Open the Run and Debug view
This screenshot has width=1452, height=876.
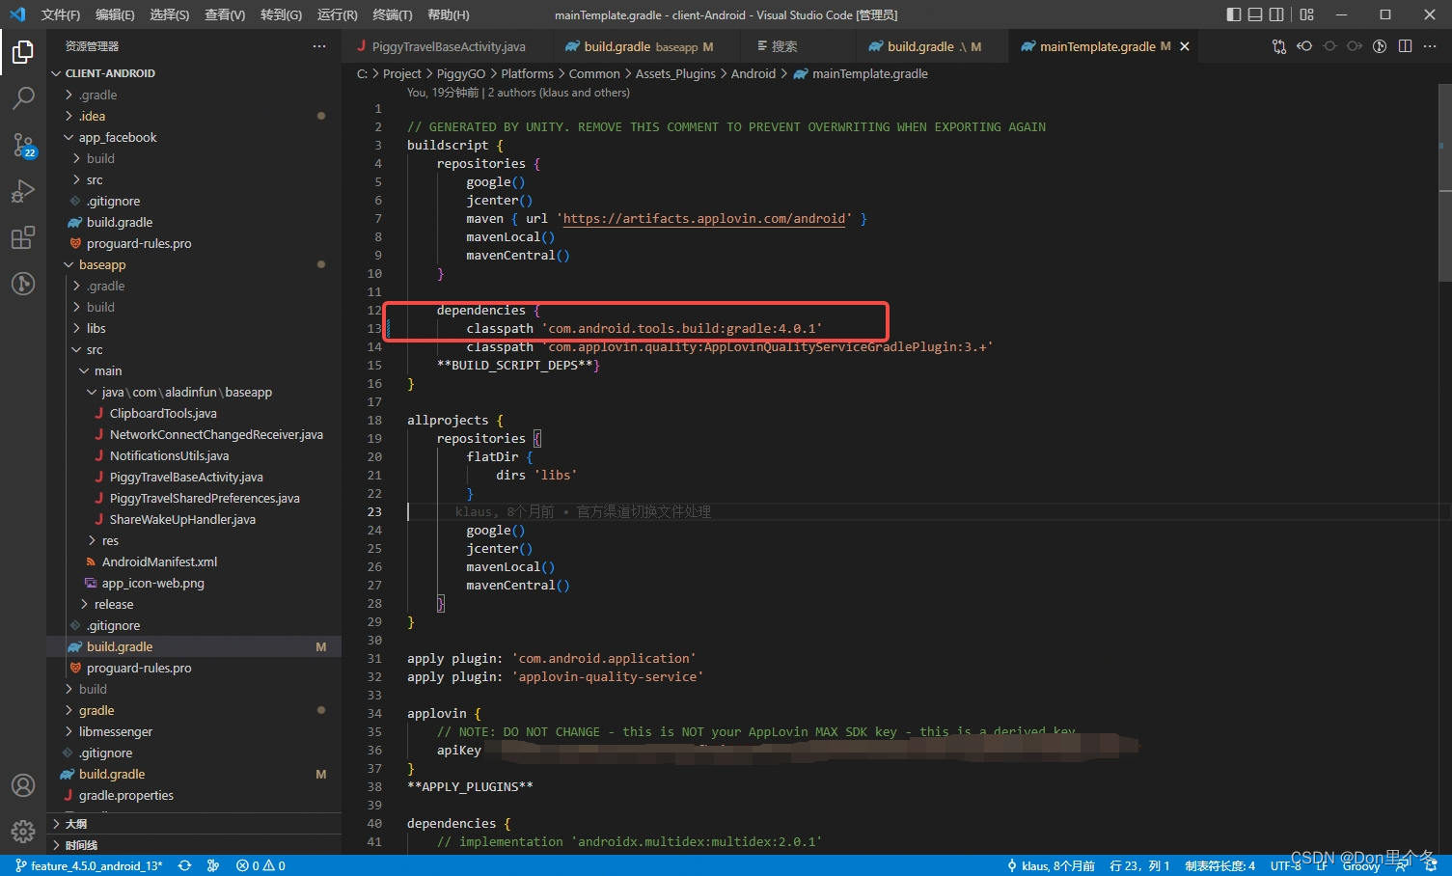(23, 191)
